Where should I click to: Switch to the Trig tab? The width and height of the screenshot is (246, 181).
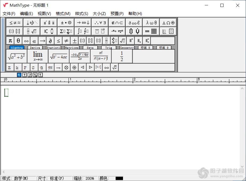(x=109, y=48)
